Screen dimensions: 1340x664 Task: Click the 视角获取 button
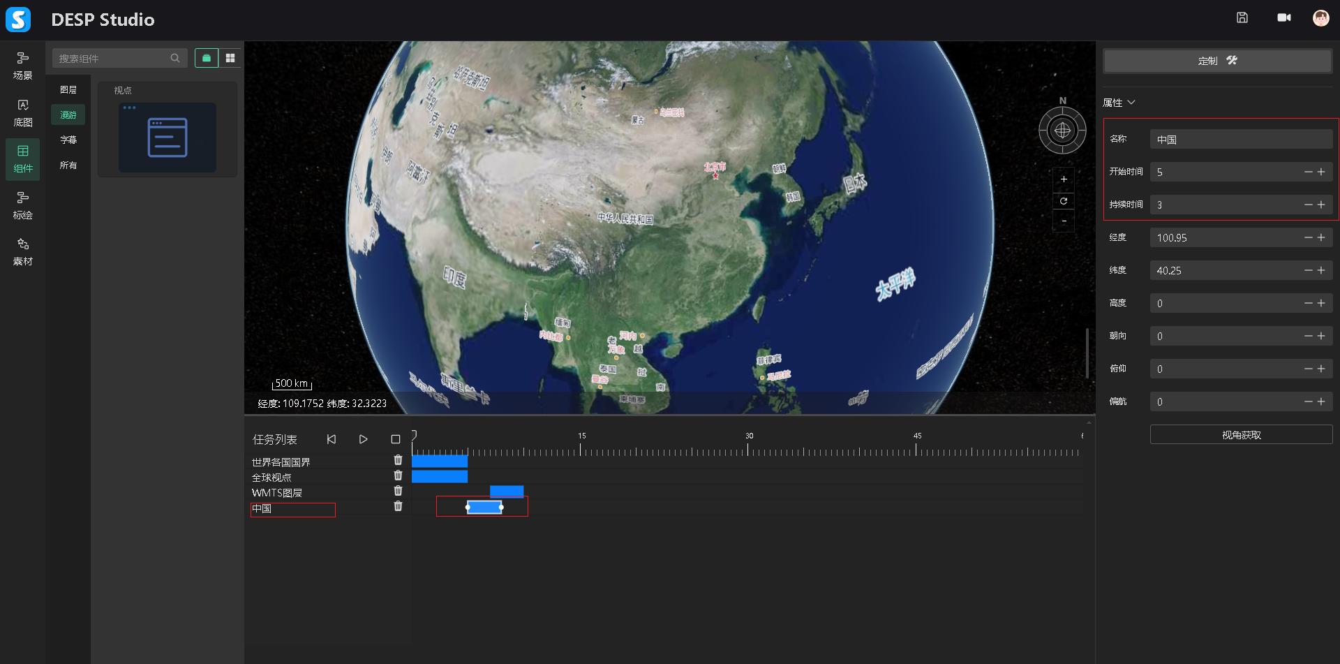[x=1241, y=435]
